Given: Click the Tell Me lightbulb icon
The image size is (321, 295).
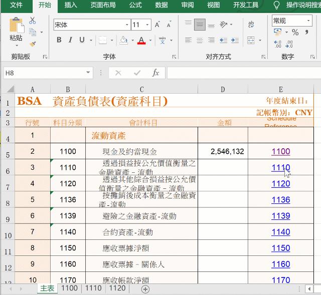Looking at the screenshot, I should pos(276,5).
